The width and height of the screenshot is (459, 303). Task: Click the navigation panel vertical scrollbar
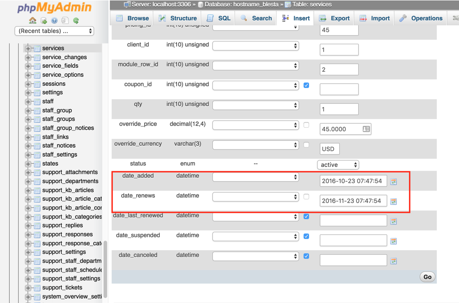pyautogui.click(x=105, y=269)
